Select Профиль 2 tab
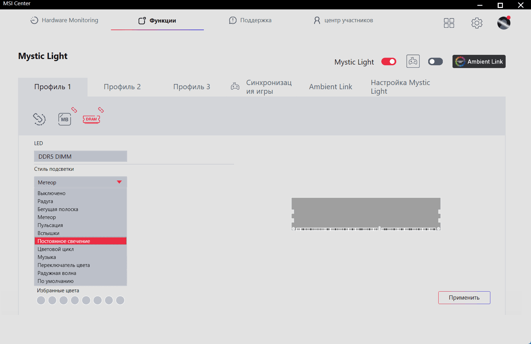The image size is (531, 344). tap(122, 87)
